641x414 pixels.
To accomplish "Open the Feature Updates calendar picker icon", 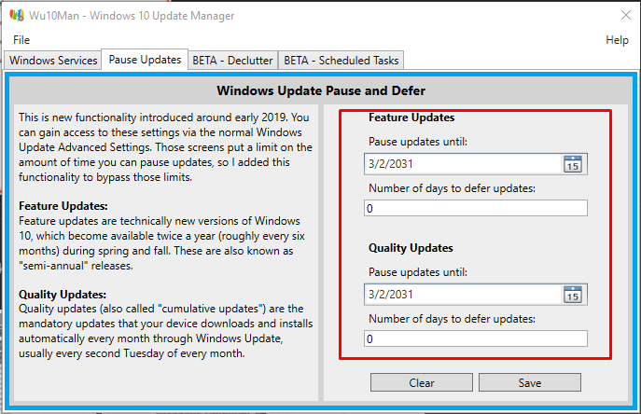I will click(573, 164).
